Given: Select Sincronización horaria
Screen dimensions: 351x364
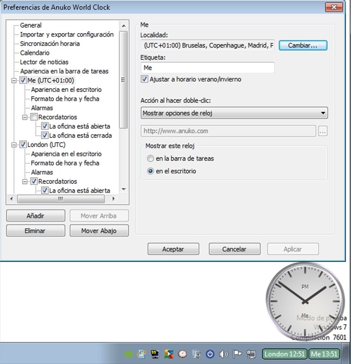Looking at the screenshot, I should pos(50,44).
